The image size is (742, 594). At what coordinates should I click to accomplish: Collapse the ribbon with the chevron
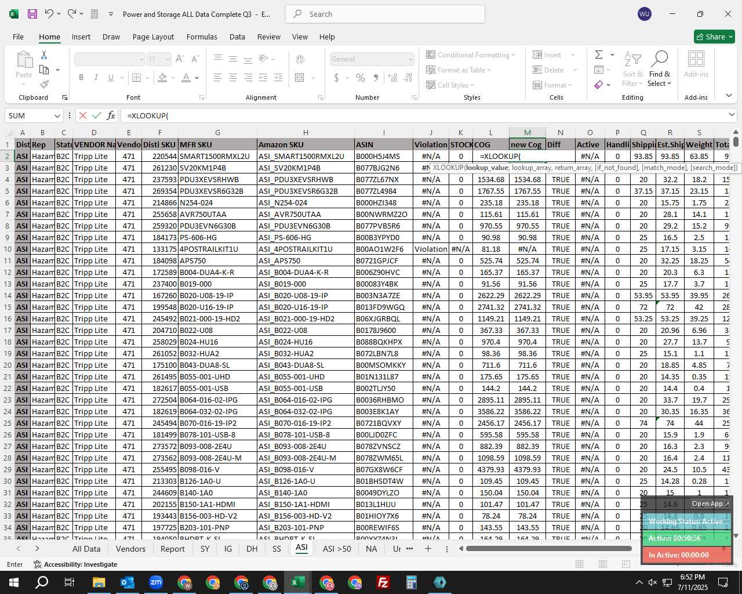(x=729, y=95)
